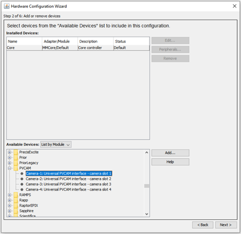Click the Sapphire folder icon
Viewport: 241px width, 234px height.
[16, 211]
